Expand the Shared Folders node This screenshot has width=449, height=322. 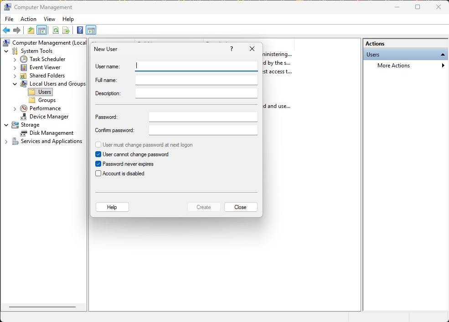pyautogui.click(x=15, y=76)
